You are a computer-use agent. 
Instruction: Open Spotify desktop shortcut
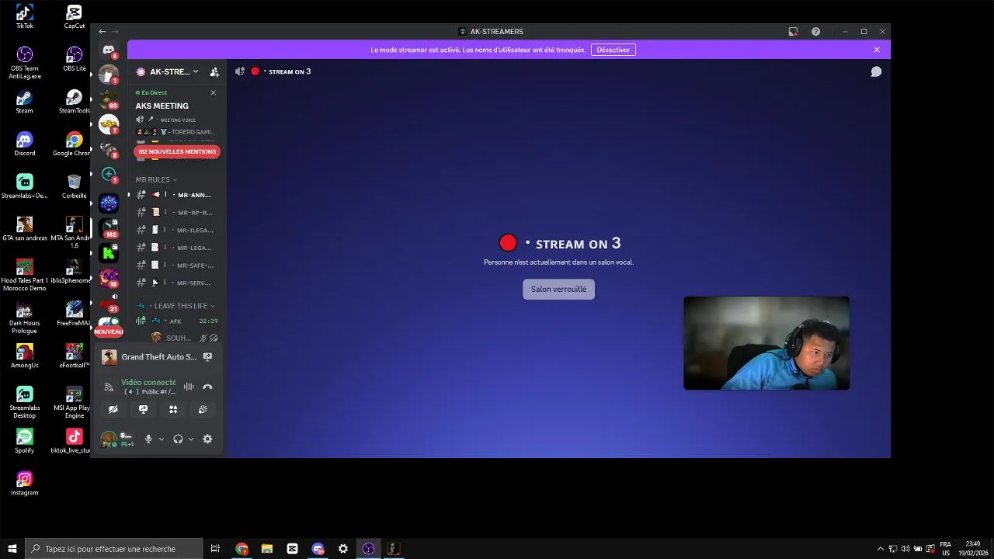pyautogui.click(x=25, y=440)
